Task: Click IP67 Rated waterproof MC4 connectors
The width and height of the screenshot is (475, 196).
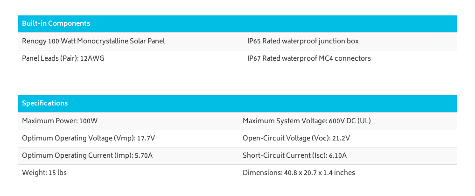Action: [x=309, y=58]
